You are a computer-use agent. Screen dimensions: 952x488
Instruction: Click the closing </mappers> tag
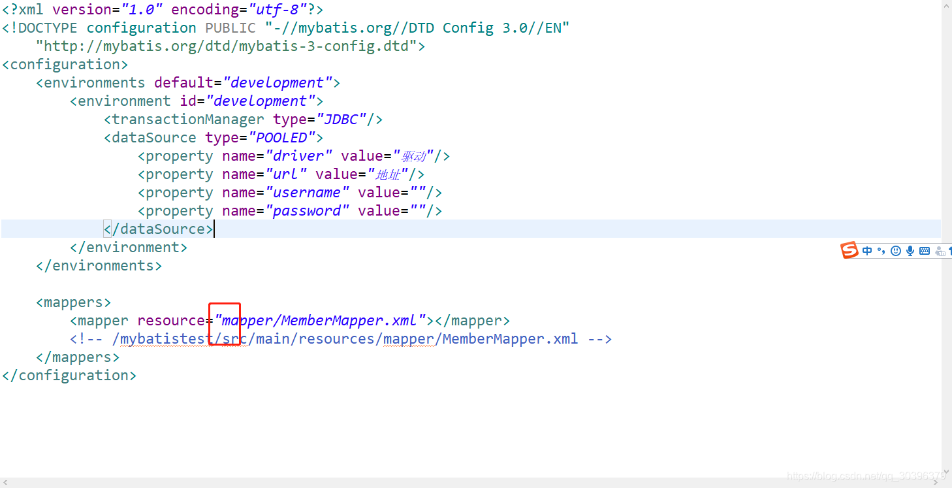point(78,357)
